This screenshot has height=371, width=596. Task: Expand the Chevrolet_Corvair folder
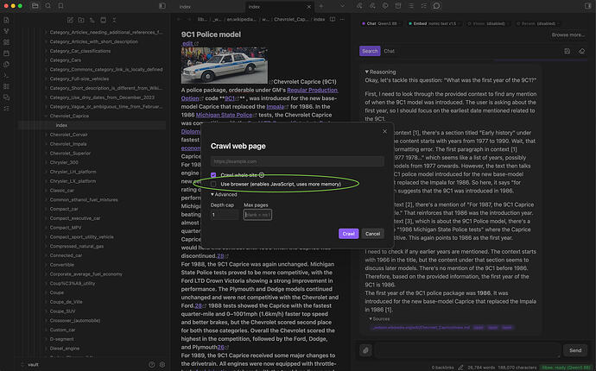[68, 135]
